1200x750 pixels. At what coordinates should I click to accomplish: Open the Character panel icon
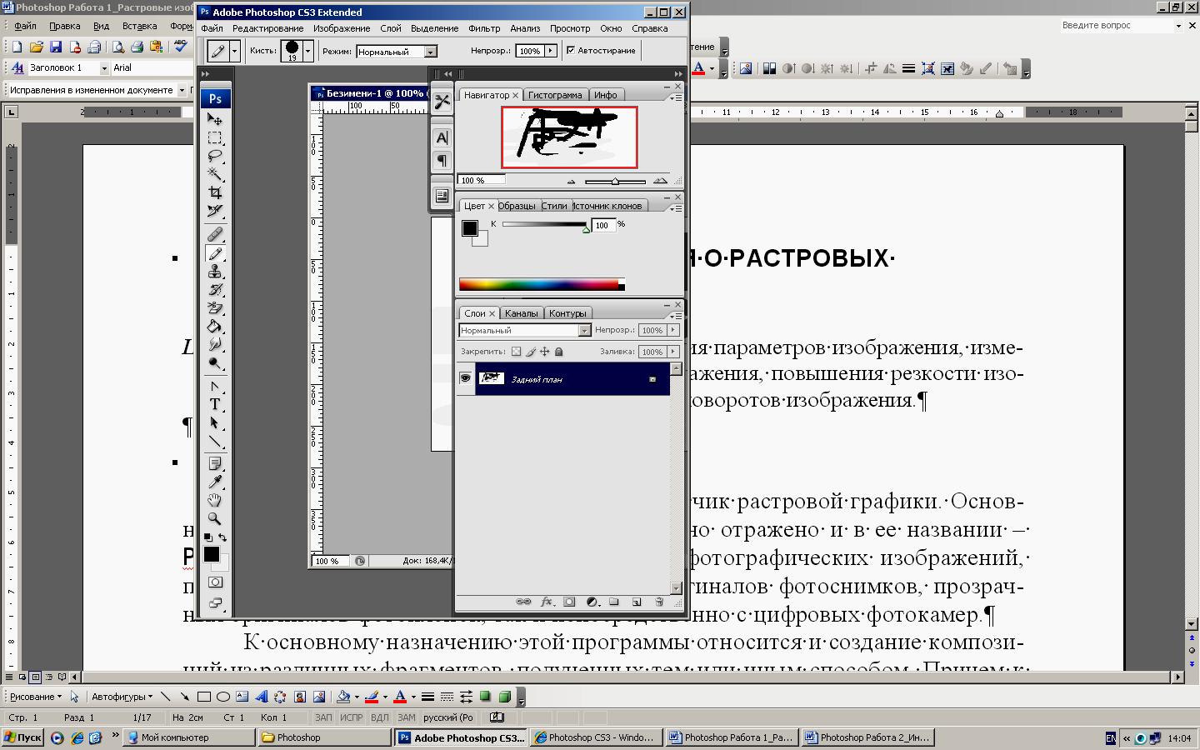(442, 137)
